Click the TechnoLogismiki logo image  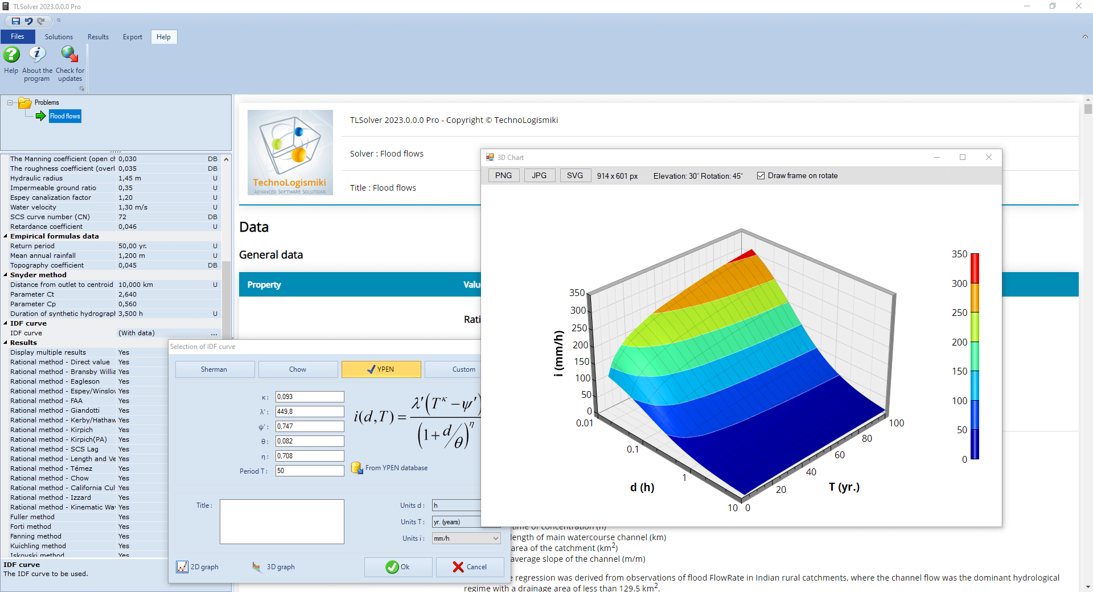(x=290, y=153)
